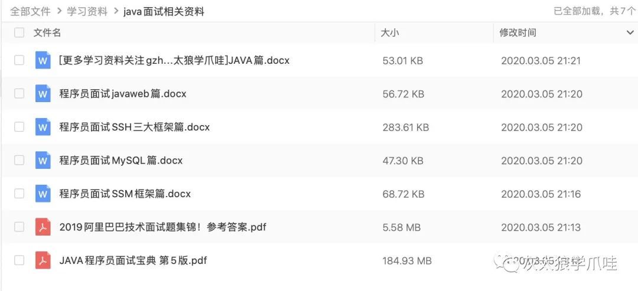This screenshot has width=638, height=291.
Task: Click the Word icon for SSH三大框架篇.docx
Action: coord(43,127)
